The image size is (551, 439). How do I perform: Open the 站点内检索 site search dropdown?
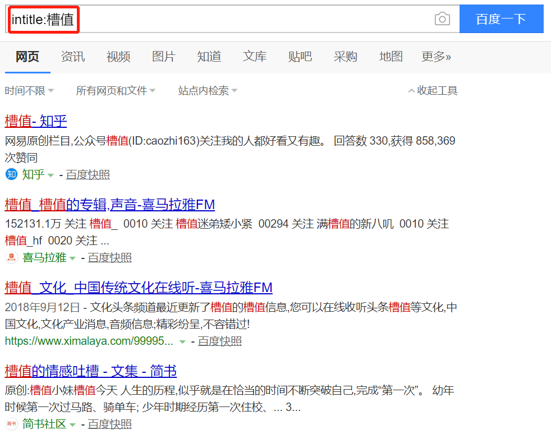208,90
